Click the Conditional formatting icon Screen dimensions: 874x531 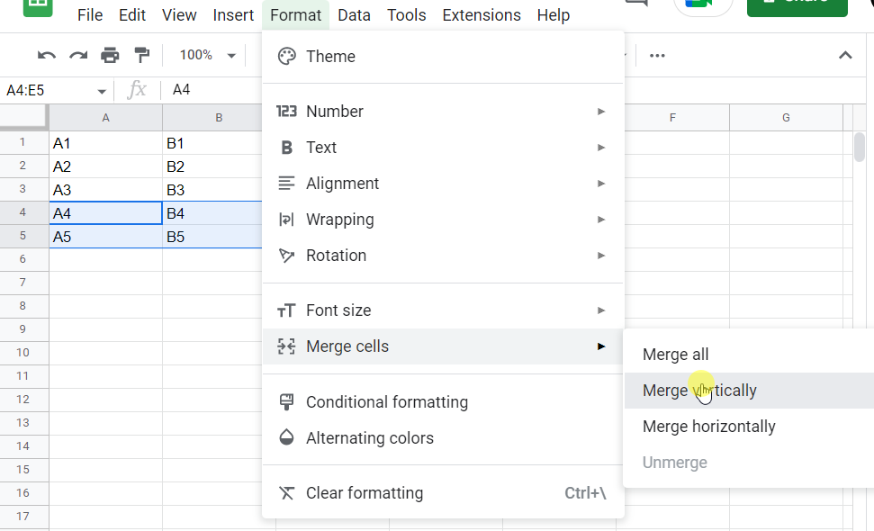click(x=287, y=401)
